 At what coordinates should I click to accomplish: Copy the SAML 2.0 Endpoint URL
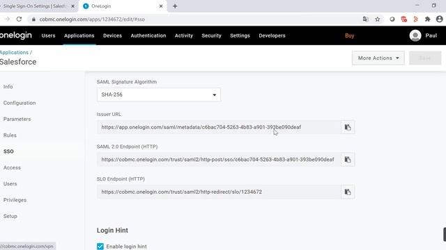click(348, 160)
